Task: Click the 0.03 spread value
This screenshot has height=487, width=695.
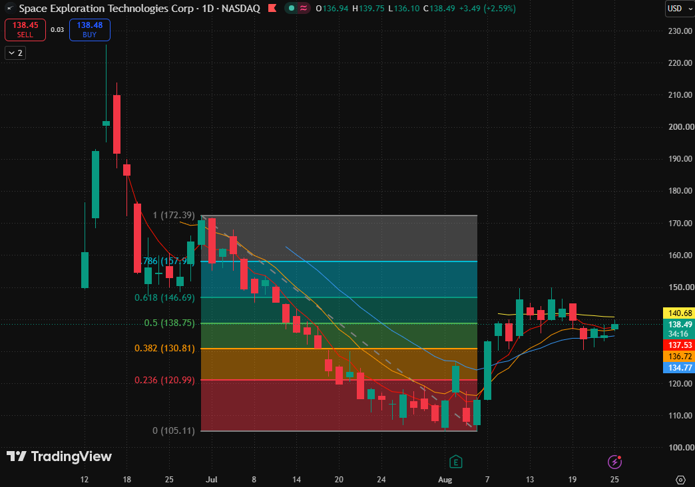Action: [x=57, y=30]
